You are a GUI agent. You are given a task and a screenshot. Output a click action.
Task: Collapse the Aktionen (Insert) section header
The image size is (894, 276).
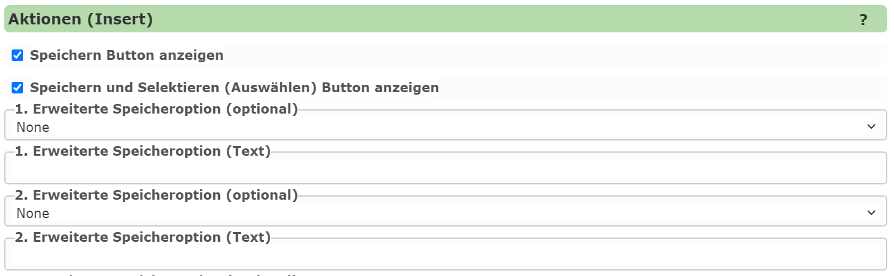pyautogui.click(x=445, y=19)
